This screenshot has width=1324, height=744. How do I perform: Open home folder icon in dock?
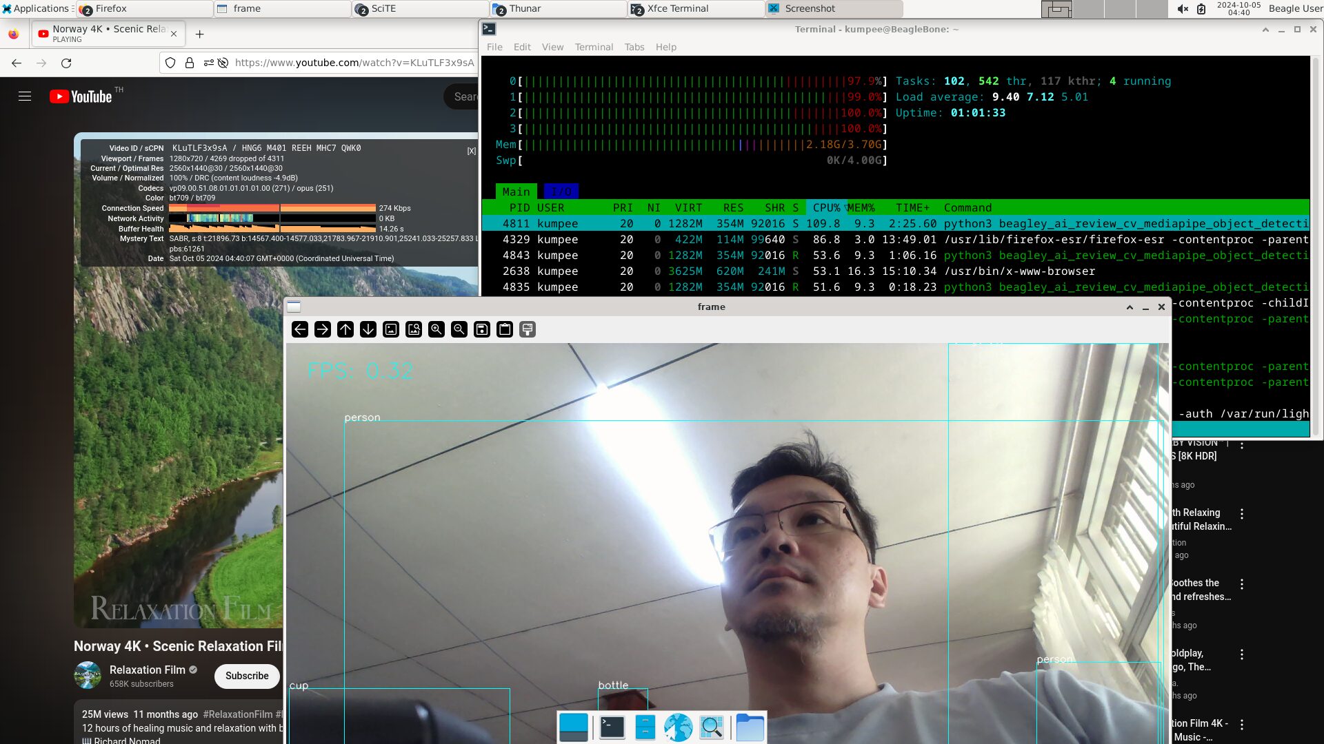click(750, 727)
